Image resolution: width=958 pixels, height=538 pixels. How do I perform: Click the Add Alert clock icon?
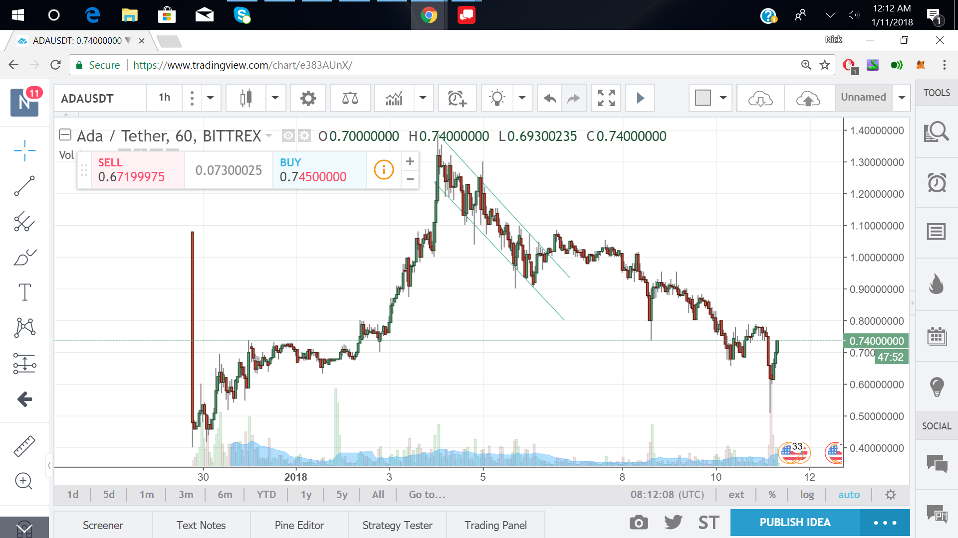[x=457, y=98]
